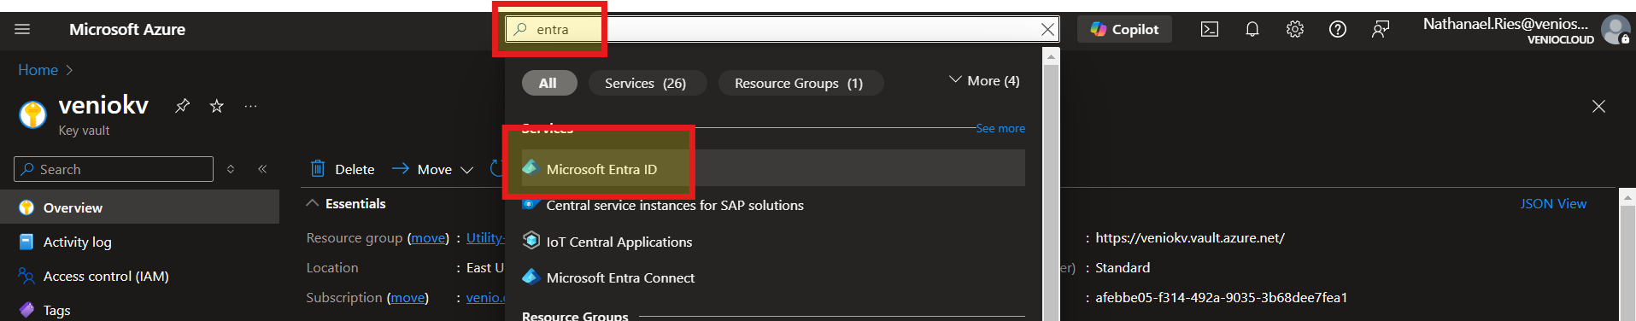Click the left menu Search field
Image resolution: width=1636 pixels, height=321 pixels.
tap(114, 169)
